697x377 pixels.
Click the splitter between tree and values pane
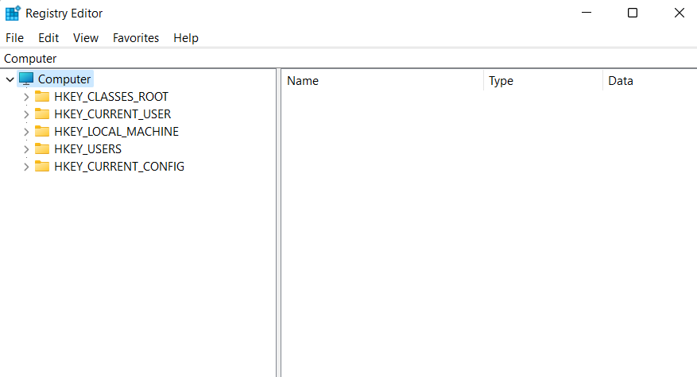[x=278, y=222]
